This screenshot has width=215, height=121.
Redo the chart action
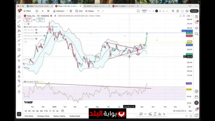pos(103,11)
